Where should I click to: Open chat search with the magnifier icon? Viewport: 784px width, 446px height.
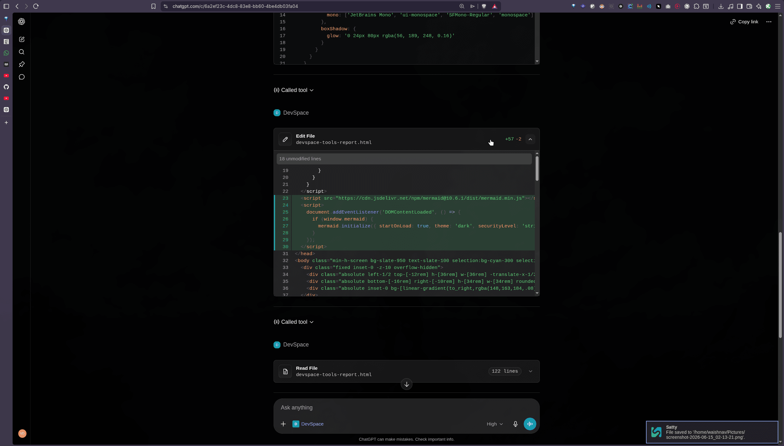tap(21, 52)
